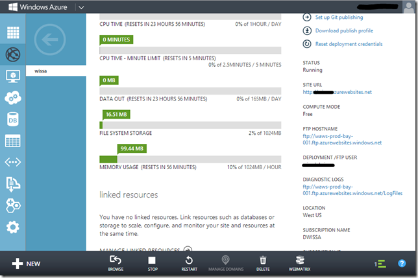This screenshot has height=278, width=418.
Task: Click the download publish profile icon
Action: pos(307,30)
